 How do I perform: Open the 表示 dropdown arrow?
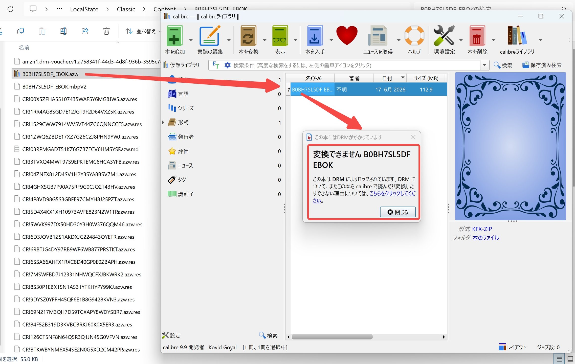[x=295, y=40]
